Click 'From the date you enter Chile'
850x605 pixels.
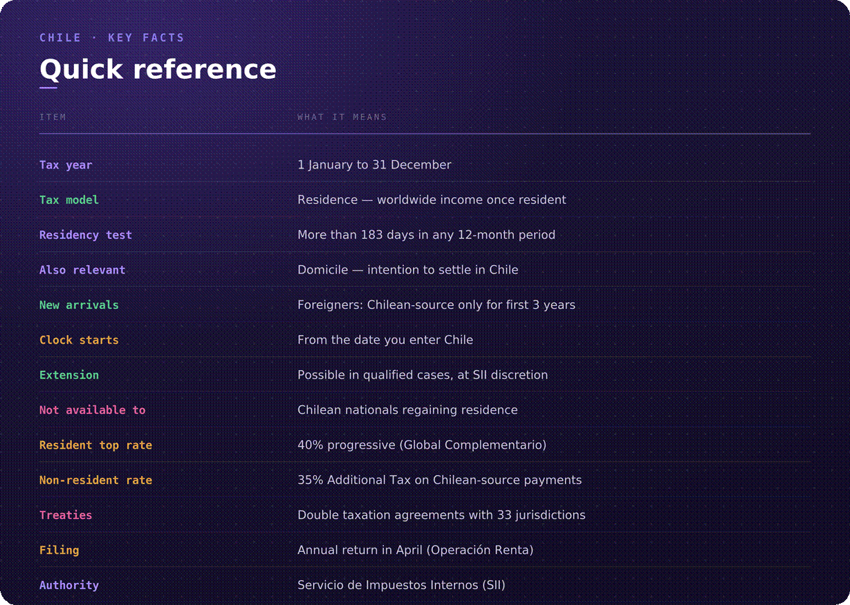385,340
